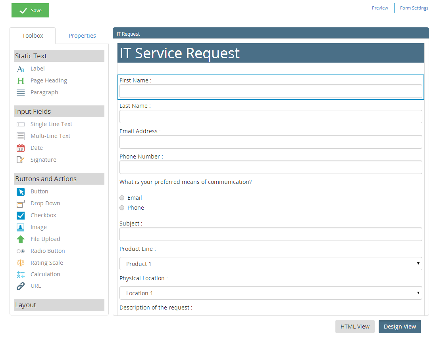
Task: Select the Calculation tool icon
Action: click(x=21, y=274)
